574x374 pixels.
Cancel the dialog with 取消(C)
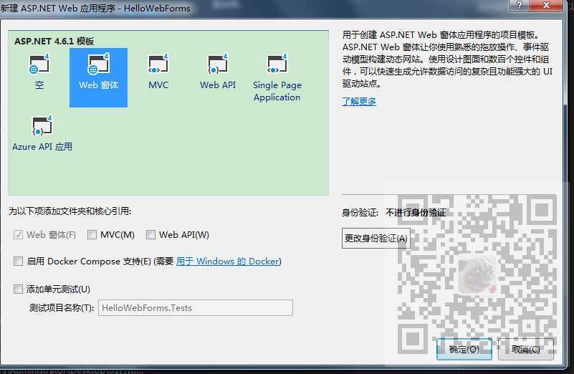pyautogui.click(x=526, y=350)
